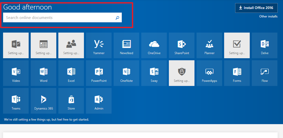This screenshot has height=138, width=283.
Task: Click the Security shield tile being set up
Action: click(182, 73)
